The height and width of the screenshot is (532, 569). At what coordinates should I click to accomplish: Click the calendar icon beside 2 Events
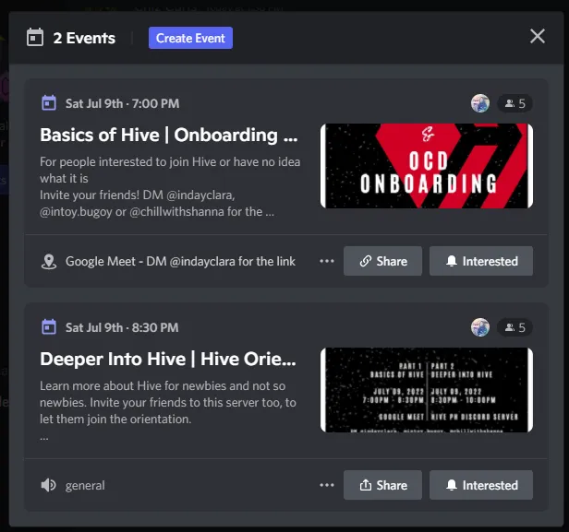pos(35,37)
